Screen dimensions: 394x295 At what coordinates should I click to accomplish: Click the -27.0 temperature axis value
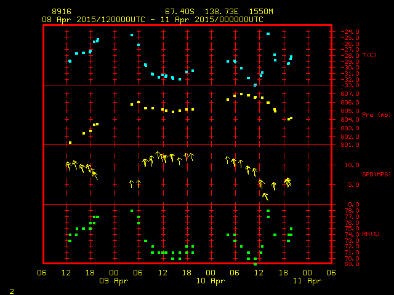click(x=350, y=50)
